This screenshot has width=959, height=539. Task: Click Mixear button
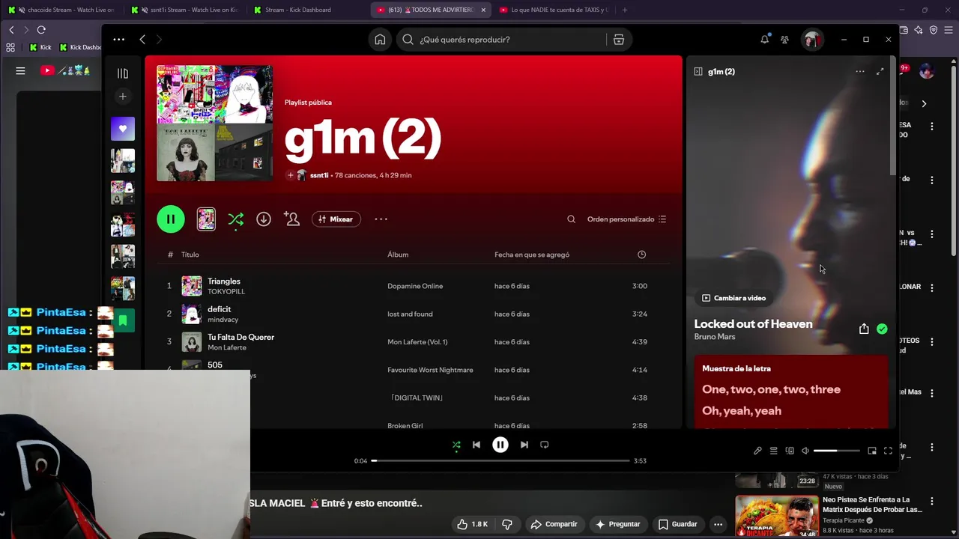coord(336,219)
